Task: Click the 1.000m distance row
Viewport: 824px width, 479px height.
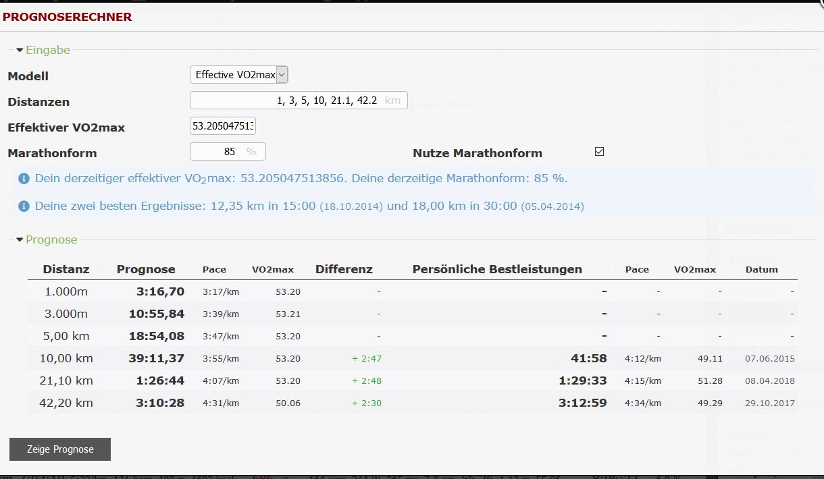Action: [66, 291]
